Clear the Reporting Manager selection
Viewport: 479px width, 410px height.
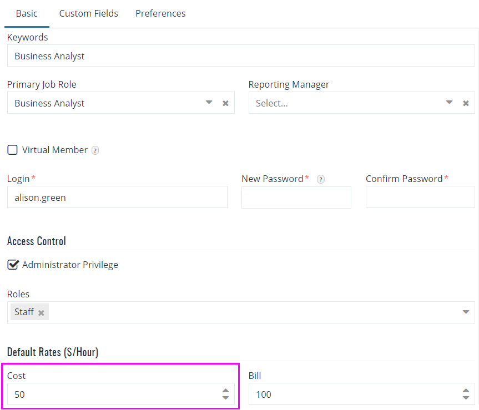coord(466,103)
